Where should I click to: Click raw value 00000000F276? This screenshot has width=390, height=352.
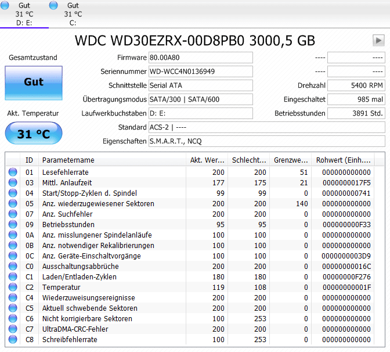click(346, 277)
